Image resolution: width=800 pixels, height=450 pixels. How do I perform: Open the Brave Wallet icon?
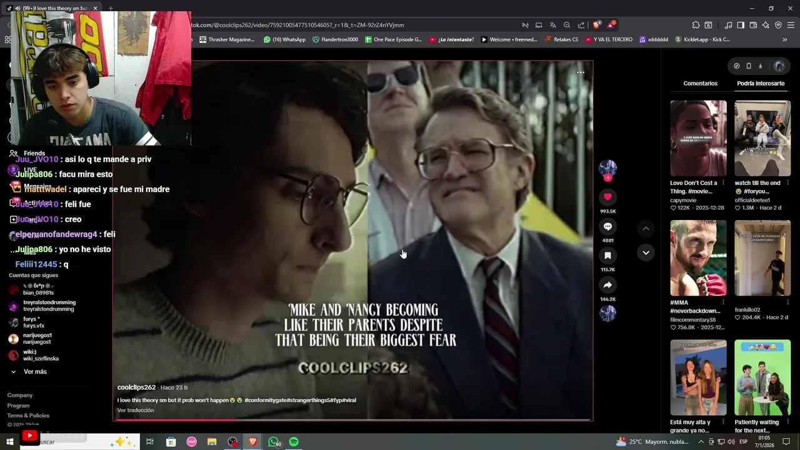pyautogui.click(x=753, y=25)
